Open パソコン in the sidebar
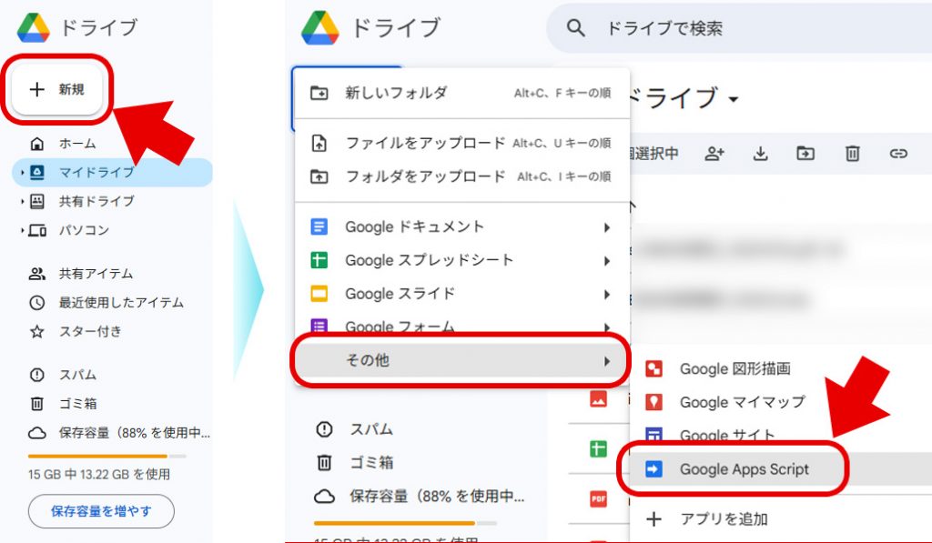Viewport: 932px width, 543px height. [84, 230]
